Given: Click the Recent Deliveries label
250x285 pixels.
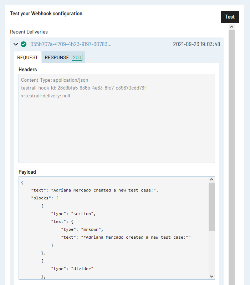Looking at the screenshot, I should tap(29, 32).
